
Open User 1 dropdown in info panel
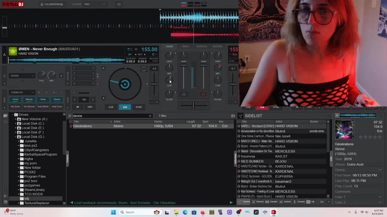click(380, 197)
